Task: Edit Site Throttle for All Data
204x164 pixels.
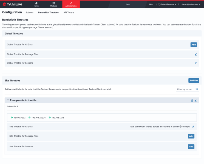Action: pyautogui.click(x=193, y=127)
